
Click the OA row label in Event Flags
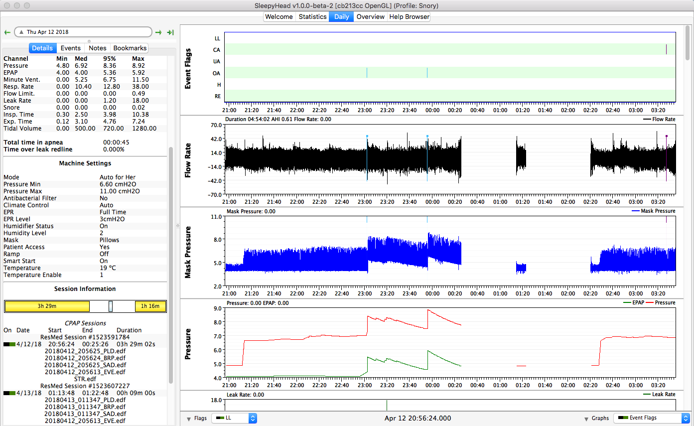[x=217, y=73]
